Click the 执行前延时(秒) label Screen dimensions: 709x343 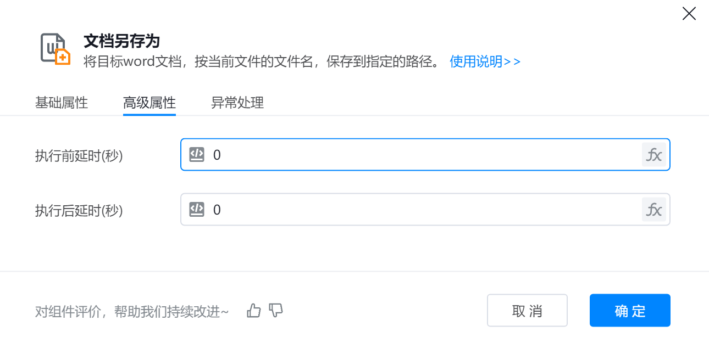79,156
